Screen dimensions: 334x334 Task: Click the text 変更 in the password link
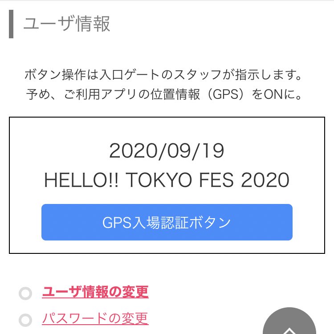[x=135, y=319]
